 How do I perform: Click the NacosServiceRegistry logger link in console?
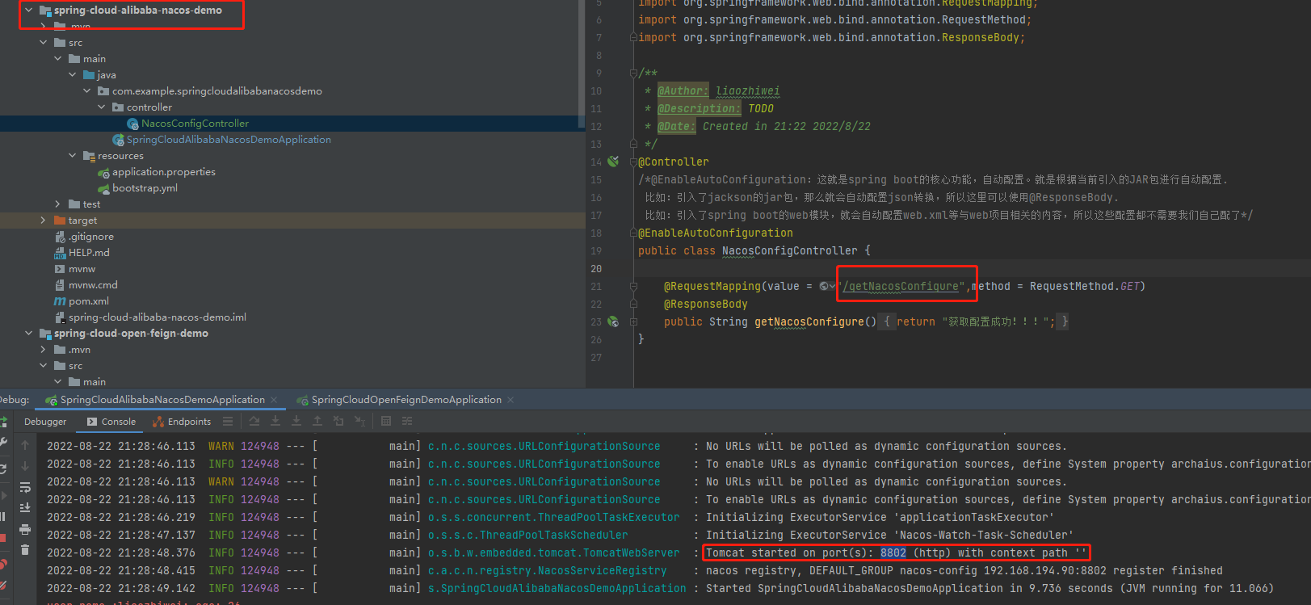coord(547,570)
